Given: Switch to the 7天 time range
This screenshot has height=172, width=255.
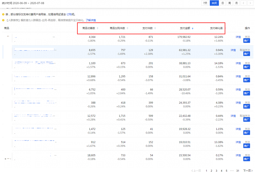Looking at the screenshot, I should (x=205, y=3).
